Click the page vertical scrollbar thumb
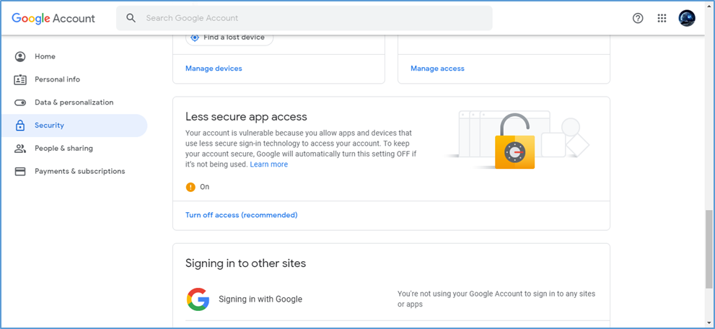Screen dimensions: 715x329 click(x=709, y=249)
